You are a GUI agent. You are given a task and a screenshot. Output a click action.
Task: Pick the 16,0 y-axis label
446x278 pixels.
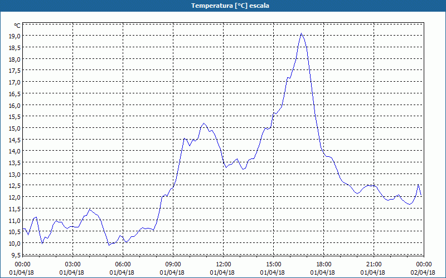pyautogui.click(x=14, y=105)
